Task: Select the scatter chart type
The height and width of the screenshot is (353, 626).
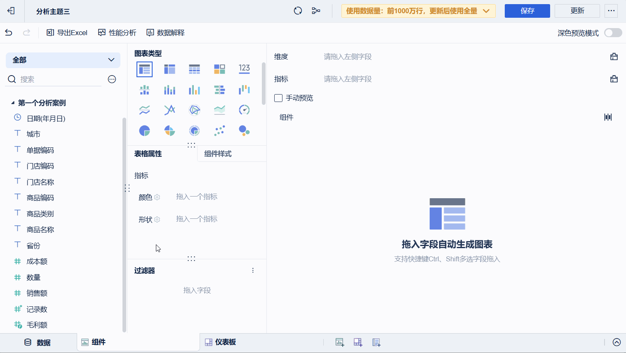Action: 219,131
